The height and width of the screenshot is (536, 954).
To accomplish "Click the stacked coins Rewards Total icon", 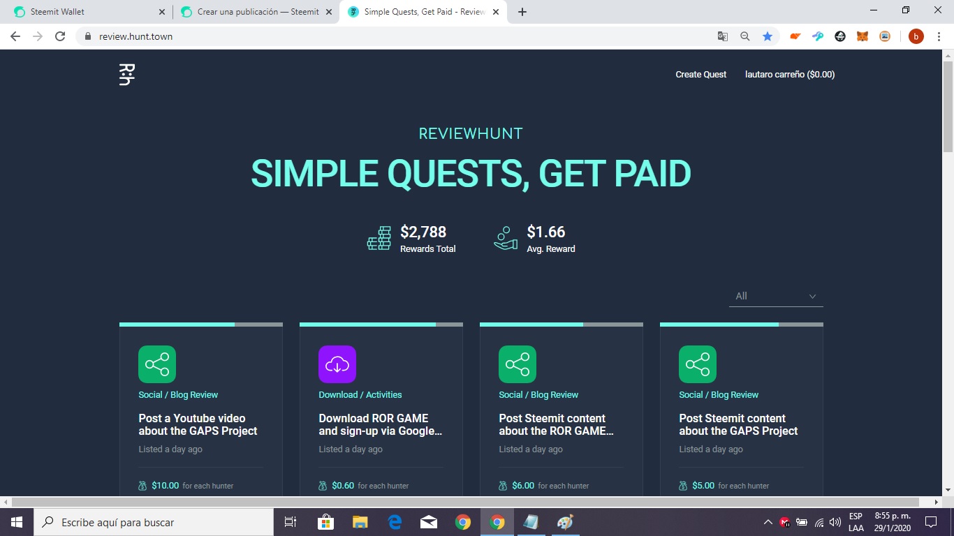I will point(379,238).
